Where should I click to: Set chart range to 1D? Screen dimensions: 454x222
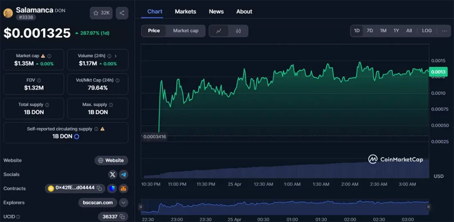coord(357,31)
